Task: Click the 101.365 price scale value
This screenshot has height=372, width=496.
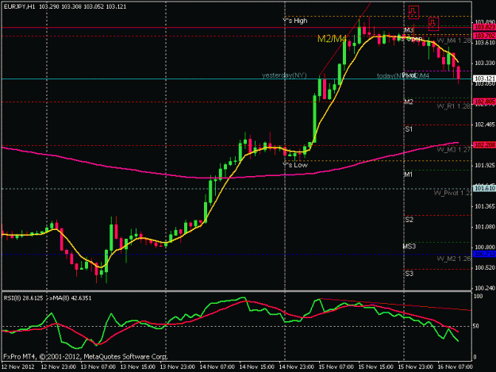Action: pos(485,206)
